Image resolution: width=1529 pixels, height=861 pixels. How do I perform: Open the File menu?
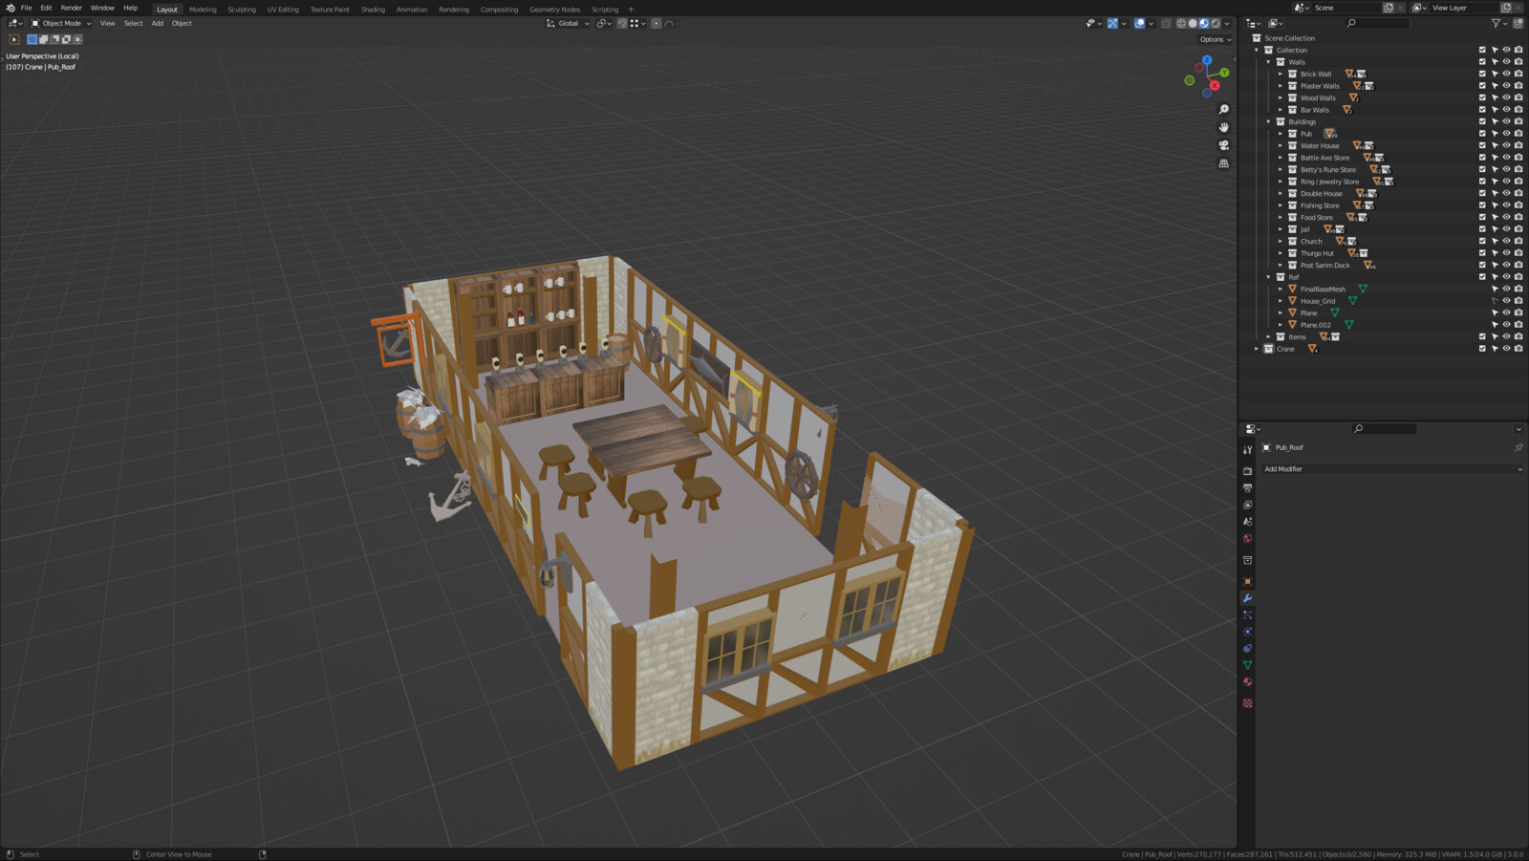(27, 8)
